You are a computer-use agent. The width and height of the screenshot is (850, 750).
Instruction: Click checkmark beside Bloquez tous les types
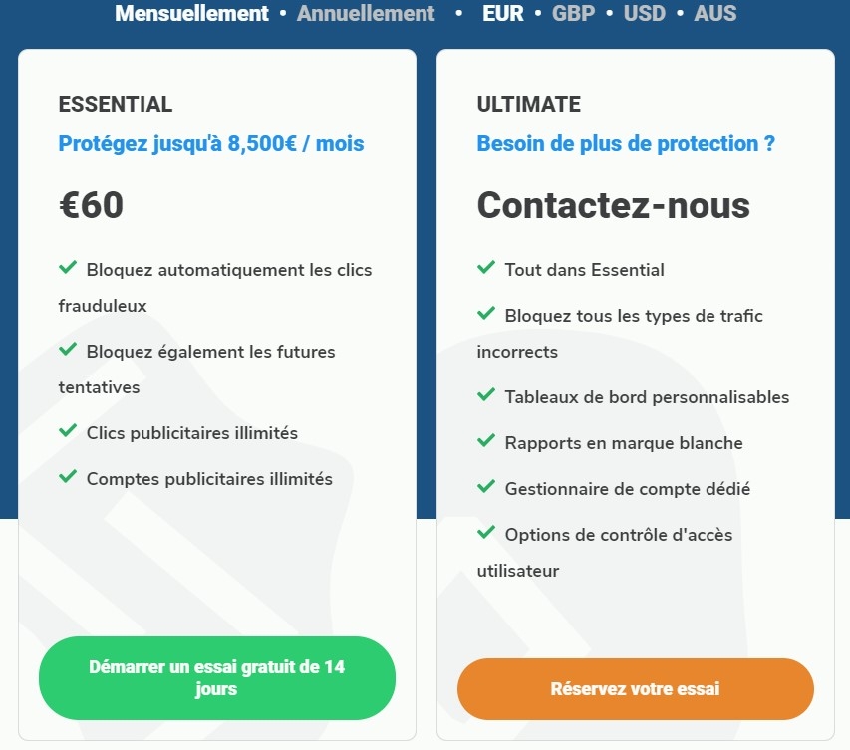tap(486, 314)
